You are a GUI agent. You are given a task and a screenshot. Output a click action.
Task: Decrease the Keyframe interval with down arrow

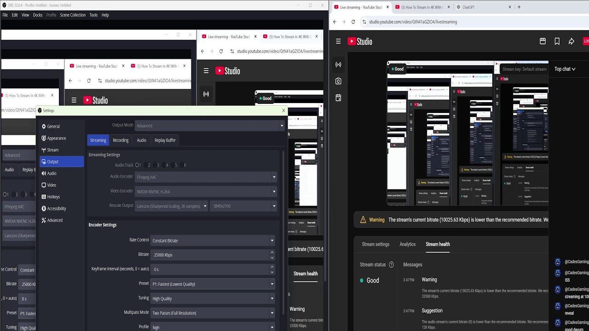coord(272,272)
